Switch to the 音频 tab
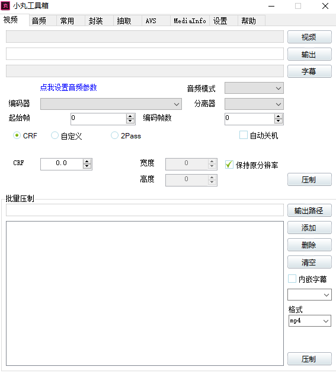 click(43, 21)
